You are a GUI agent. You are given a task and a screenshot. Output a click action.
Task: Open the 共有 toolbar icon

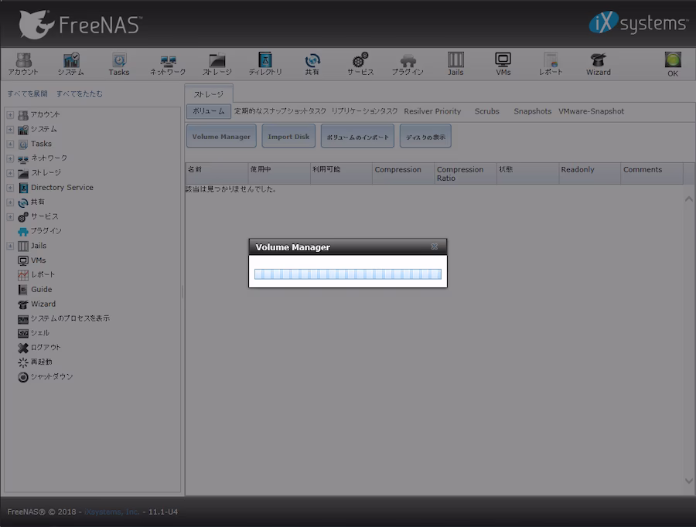click(312, 64)
